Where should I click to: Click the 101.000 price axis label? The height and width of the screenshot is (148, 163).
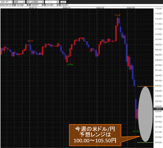[158, 132]
